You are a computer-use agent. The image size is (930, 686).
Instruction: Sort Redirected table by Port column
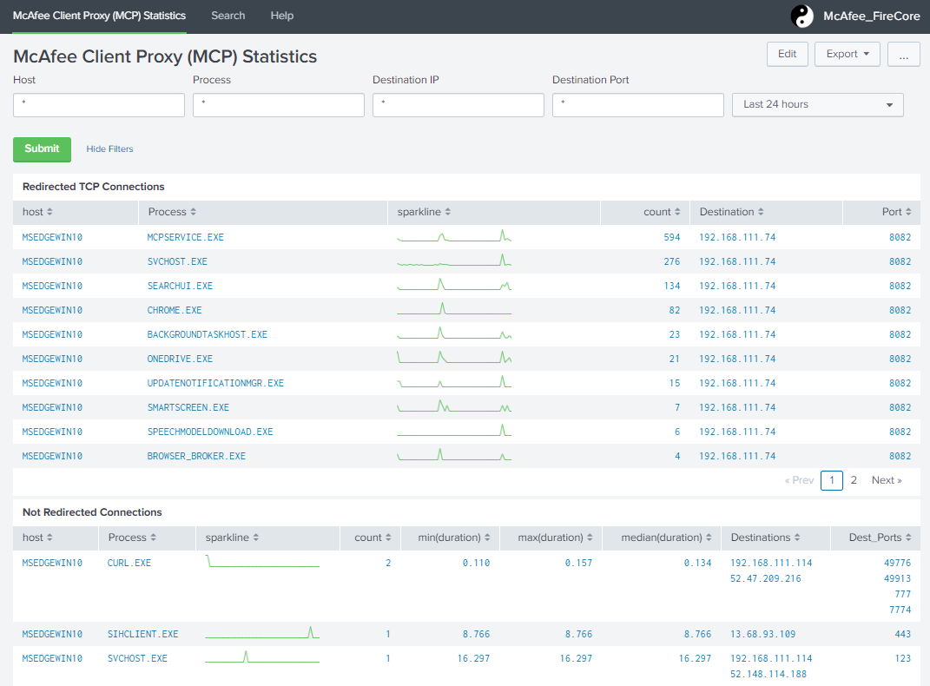[x=896, y=212]
